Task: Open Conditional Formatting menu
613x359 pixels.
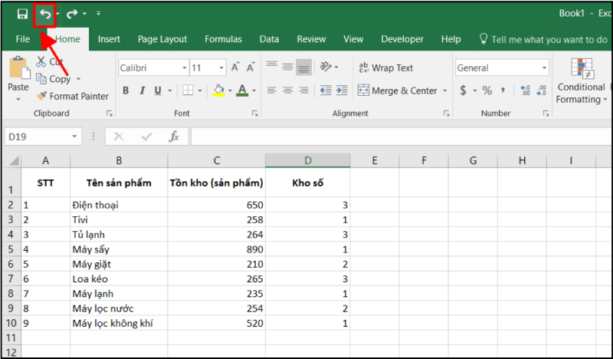Action: [582, 81]
